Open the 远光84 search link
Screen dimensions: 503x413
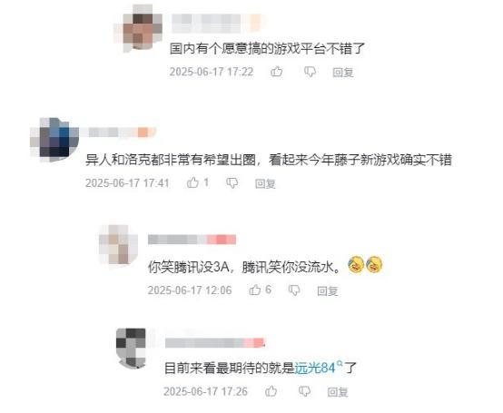[318, 368]
